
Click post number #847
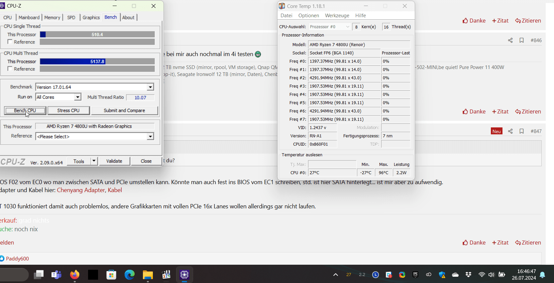[536, 131]
